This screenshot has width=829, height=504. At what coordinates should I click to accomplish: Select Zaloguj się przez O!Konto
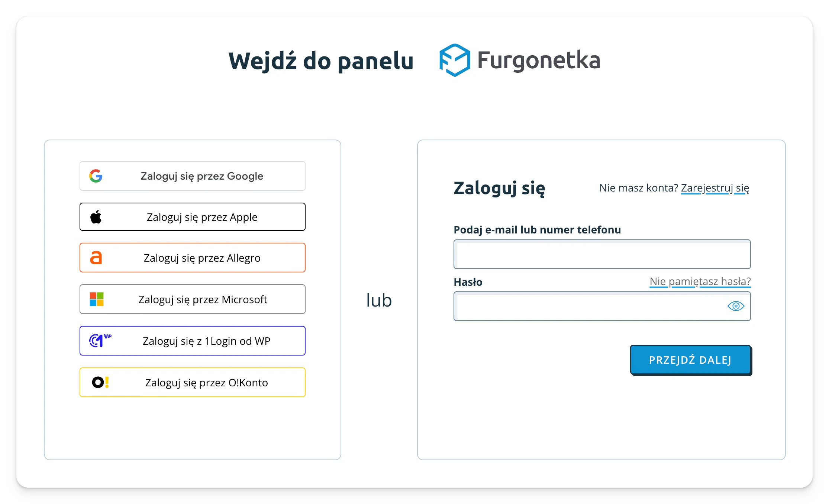pyautogui.click(x=193, y=382)
